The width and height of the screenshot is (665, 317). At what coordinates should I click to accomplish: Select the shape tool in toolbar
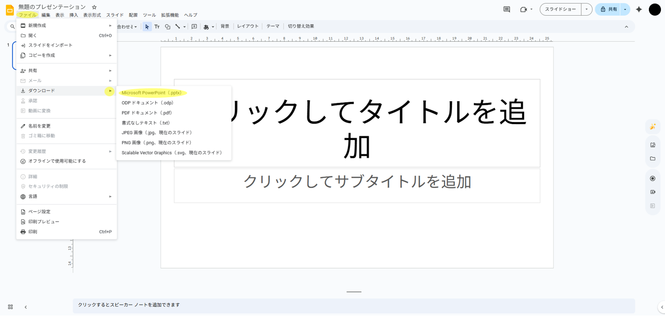[168, 27]
